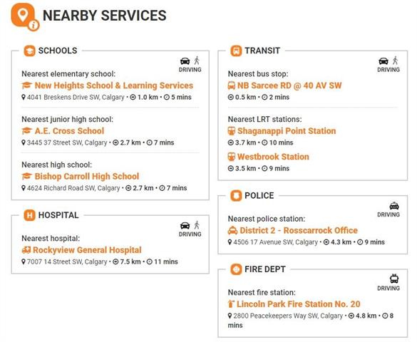Toggle walking mode in Hospital panel

(x=197, y=225)
